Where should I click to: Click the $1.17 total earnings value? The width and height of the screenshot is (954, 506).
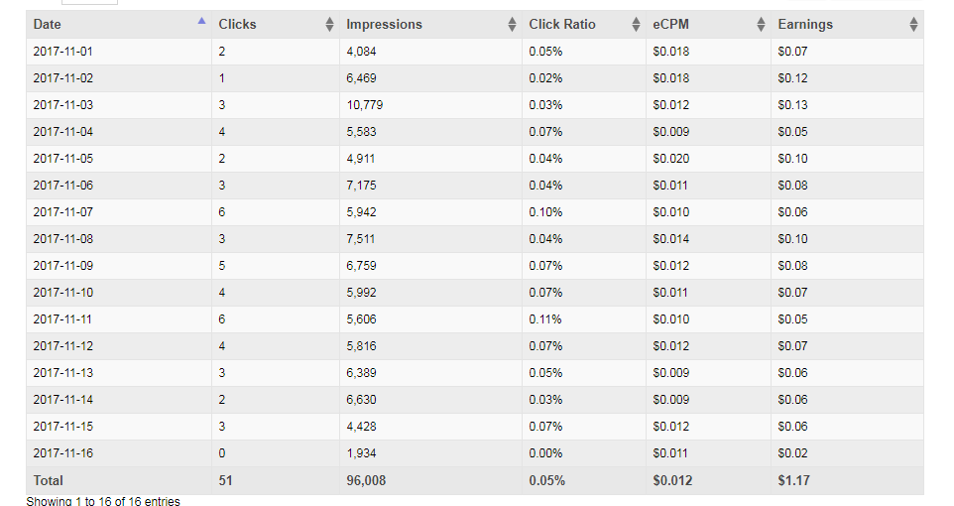click(x=793, y=480)
